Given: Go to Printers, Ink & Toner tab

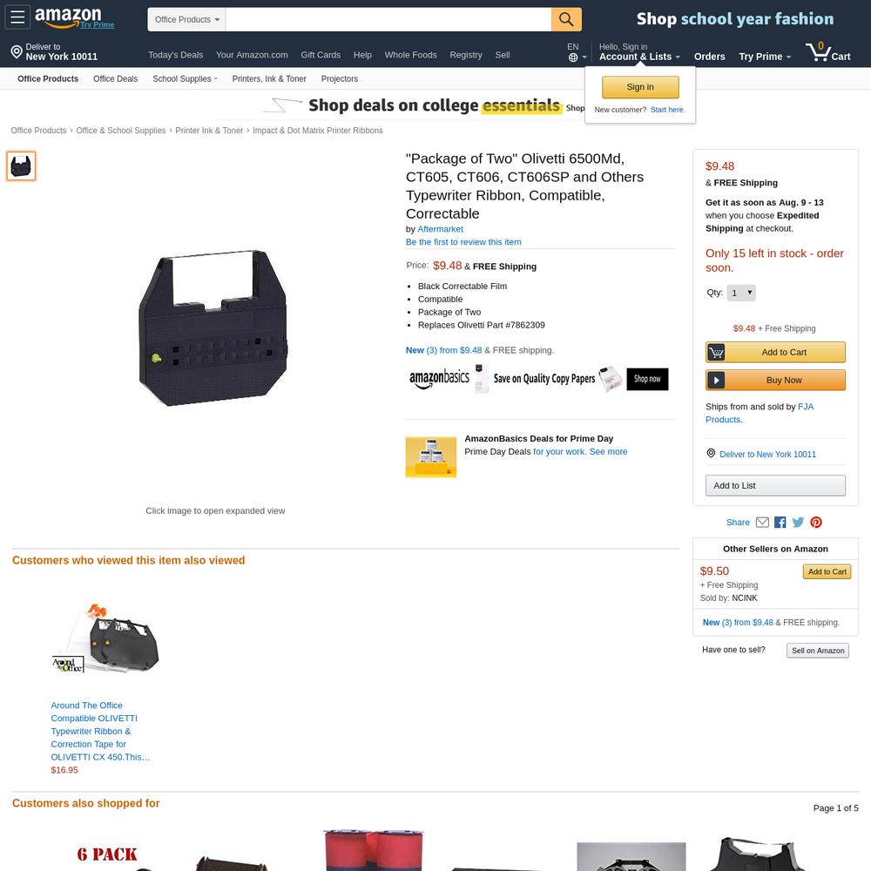Looking at the screenshot, I should click(269, 79).
